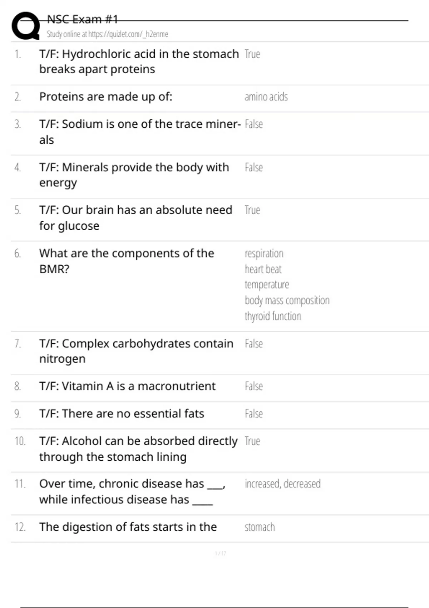429x608 pixels.
Task: Select the 'Proteins are made up of' question
Action: point(106,97)
